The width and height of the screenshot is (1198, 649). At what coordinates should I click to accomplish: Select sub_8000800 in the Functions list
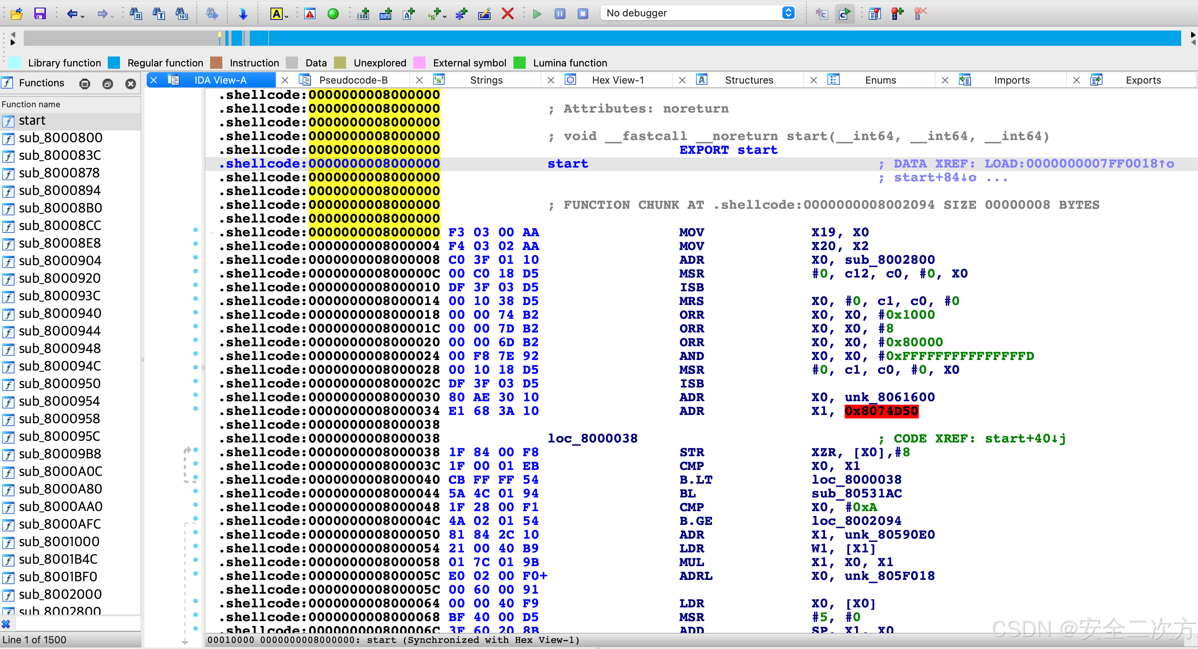(60, 137)
